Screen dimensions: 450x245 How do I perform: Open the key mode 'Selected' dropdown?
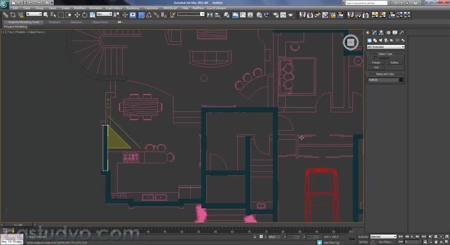tap(383, 237)
